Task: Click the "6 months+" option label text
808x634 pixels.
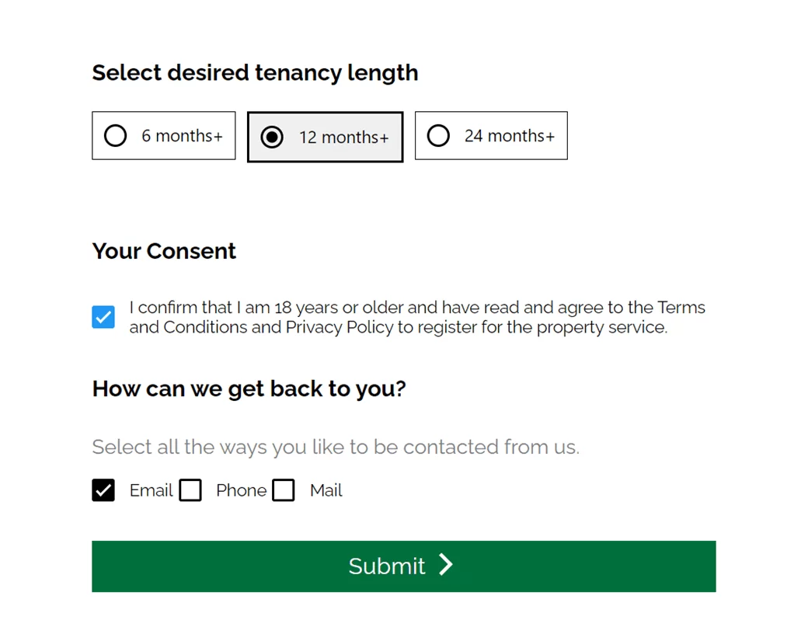Action: pos(182,136)
